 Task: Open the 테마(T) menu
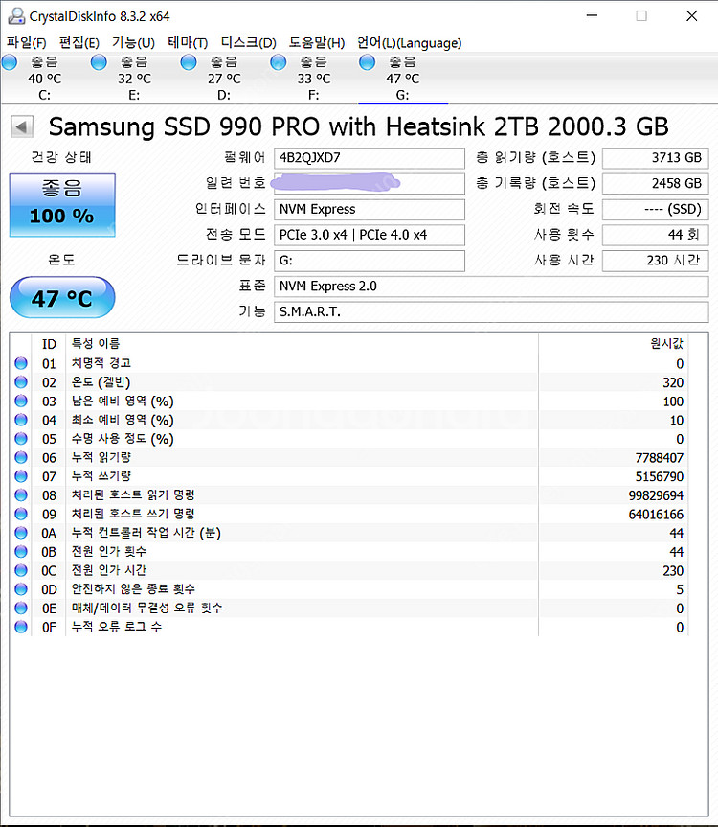[x=188, y=43]
